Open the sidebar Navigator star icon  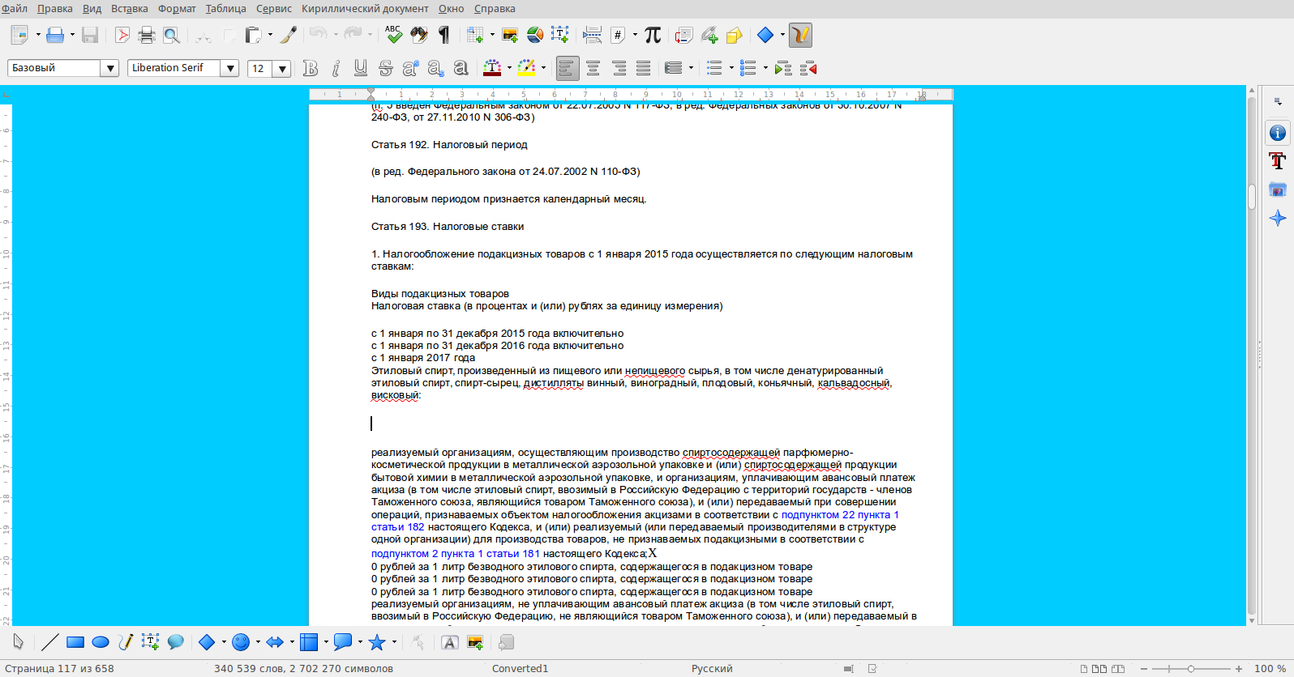pyautogui.click(x=1278, y=218)
